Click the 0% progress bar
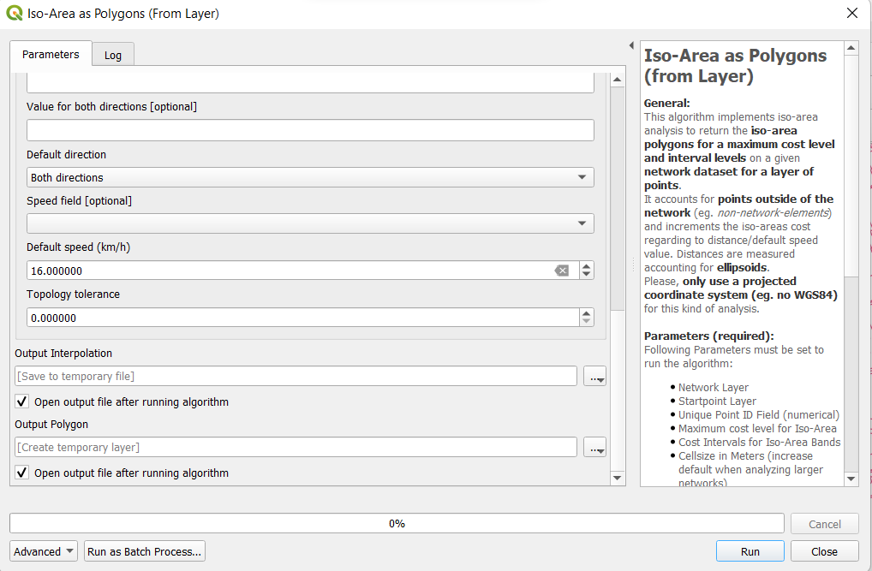The image size is (872, 571). [397, 523]
